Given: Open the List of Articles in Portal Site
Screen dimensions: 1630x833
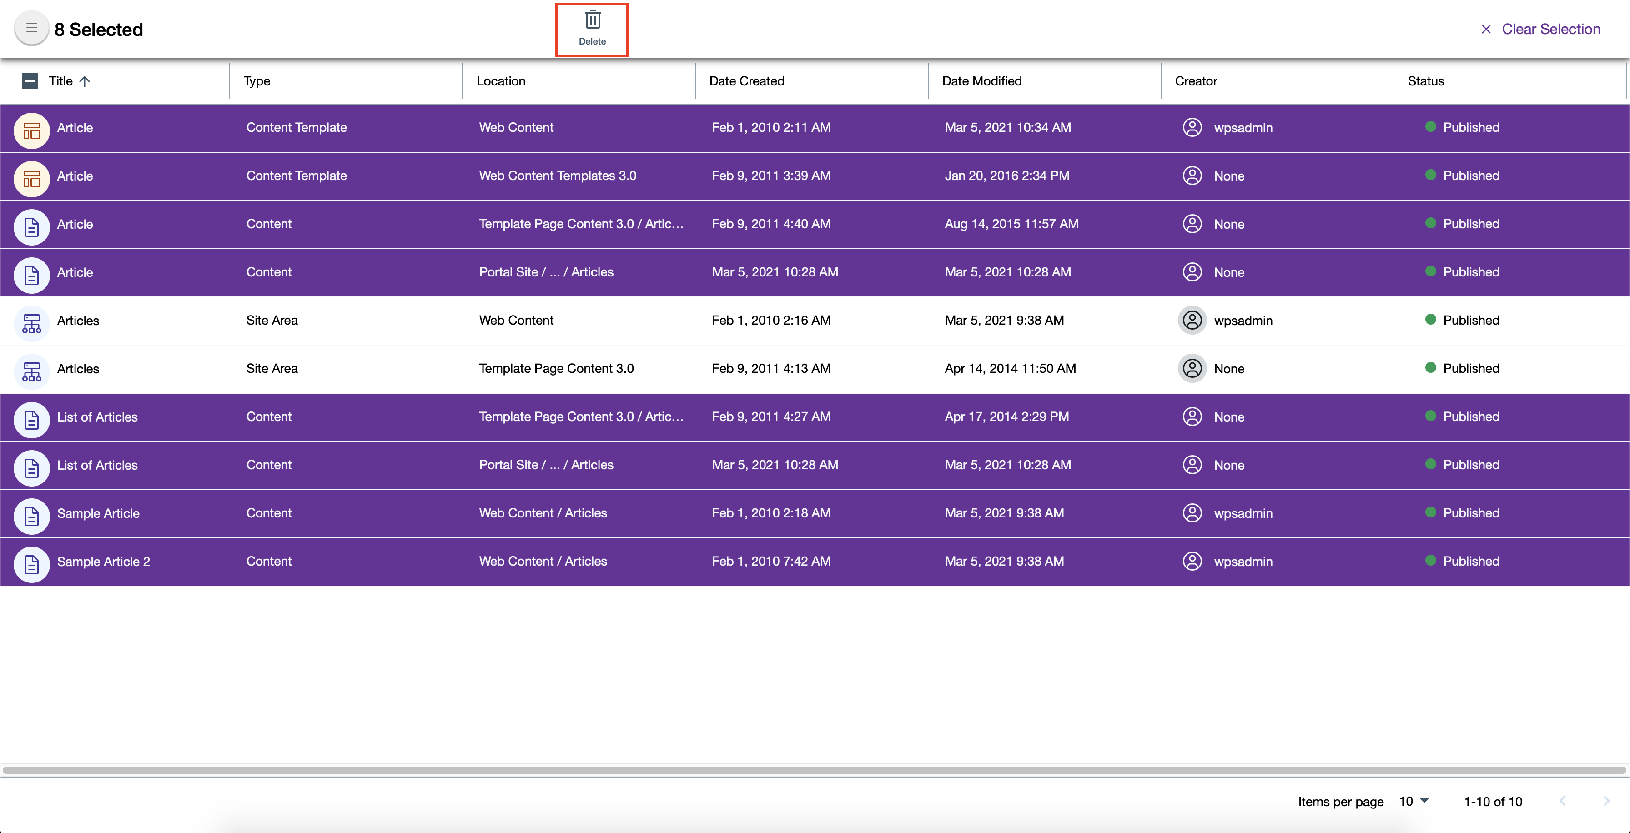Looking at the screenshot, I should tap(97, 466).
